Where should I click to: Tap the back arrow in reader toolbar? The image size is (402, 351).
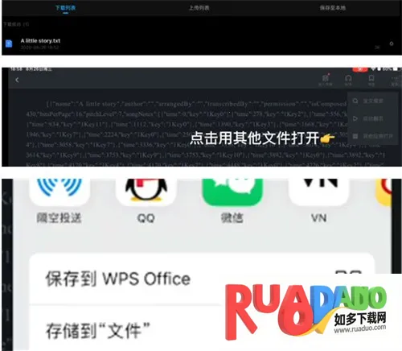coord(17,80)
